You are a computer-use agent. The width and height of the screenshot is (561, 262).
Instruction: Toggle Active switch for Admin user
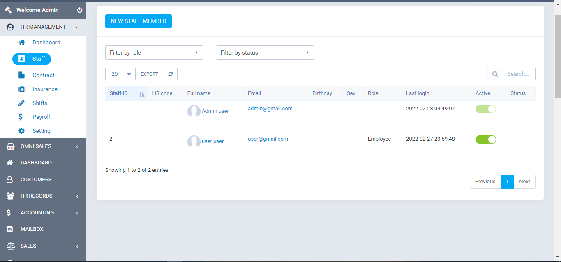486,109
